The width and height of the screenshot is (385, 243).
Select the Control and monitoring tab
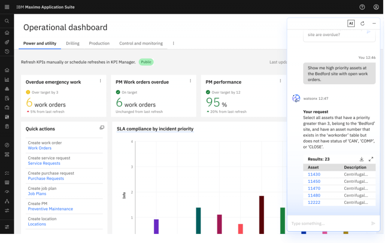coord(141,43)
